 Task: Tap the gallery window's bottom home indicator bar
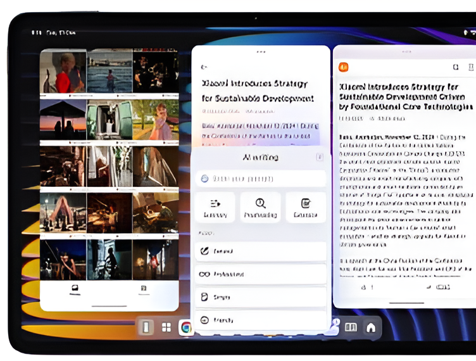click(110, 306)
